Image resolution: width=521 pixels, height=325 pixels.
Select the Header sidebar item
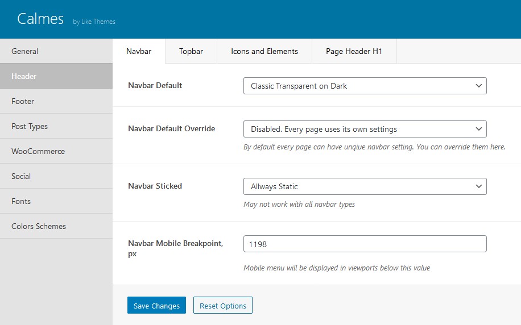[56, 76]
